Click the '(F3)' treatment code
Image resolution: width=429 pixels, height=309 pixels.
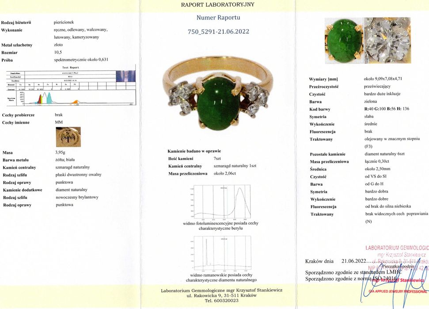tap(368, 146)
